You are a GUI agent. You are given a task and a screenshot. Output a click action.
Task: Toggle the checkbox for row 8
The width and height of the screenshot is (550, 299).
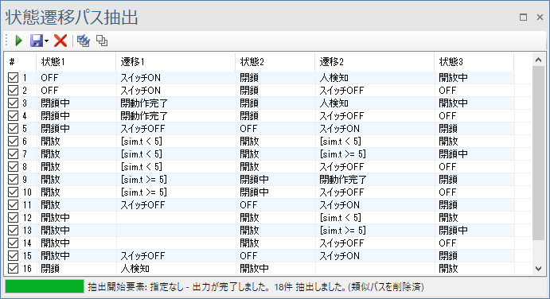point(13,166)
